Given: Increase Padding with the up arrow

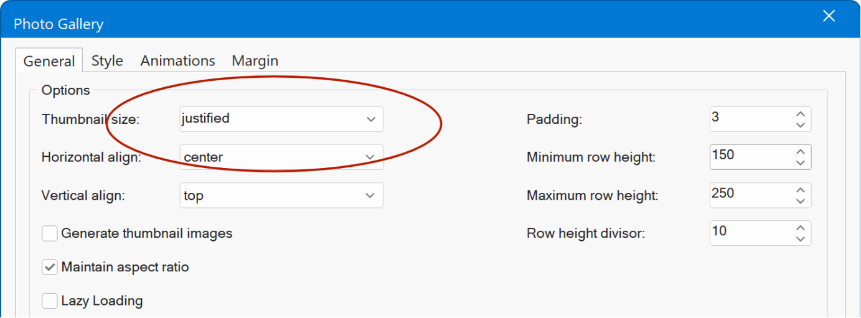Looking at the screenshot, I should pyautogui.click(x=801, y=114).
